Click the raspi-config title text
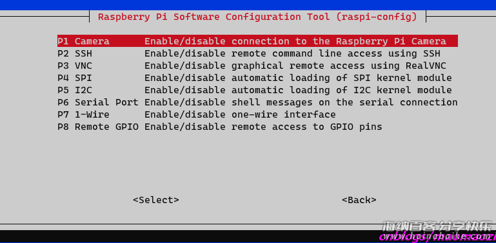The height and width of the screenshot is (243, 496). pyautogui.click(x=257, y=17)
